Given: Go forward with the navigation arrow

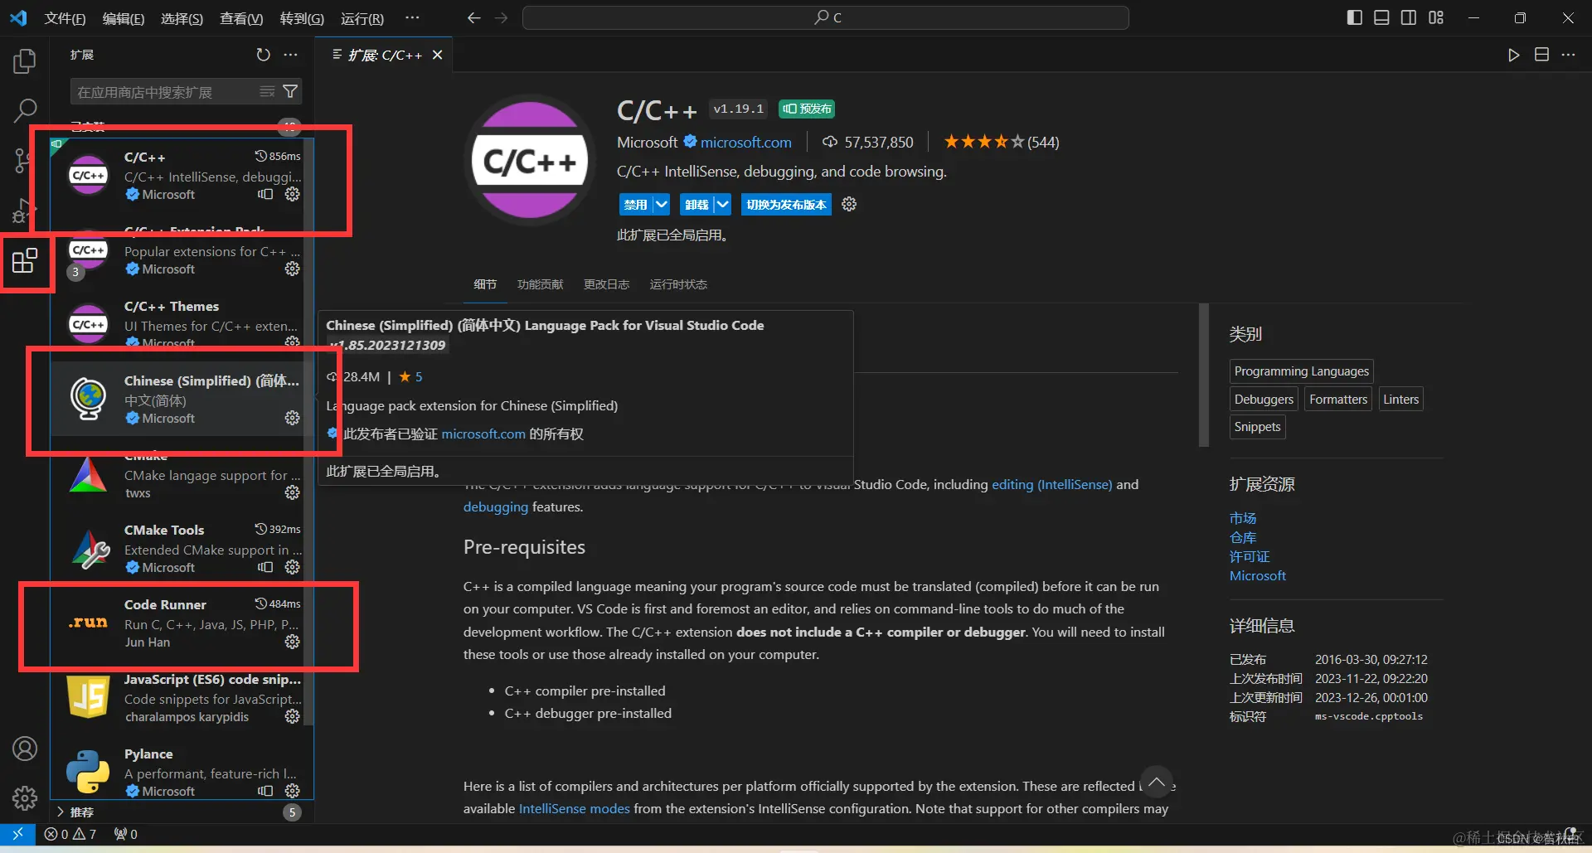Looking at the screenshot, I should [501, 17].
